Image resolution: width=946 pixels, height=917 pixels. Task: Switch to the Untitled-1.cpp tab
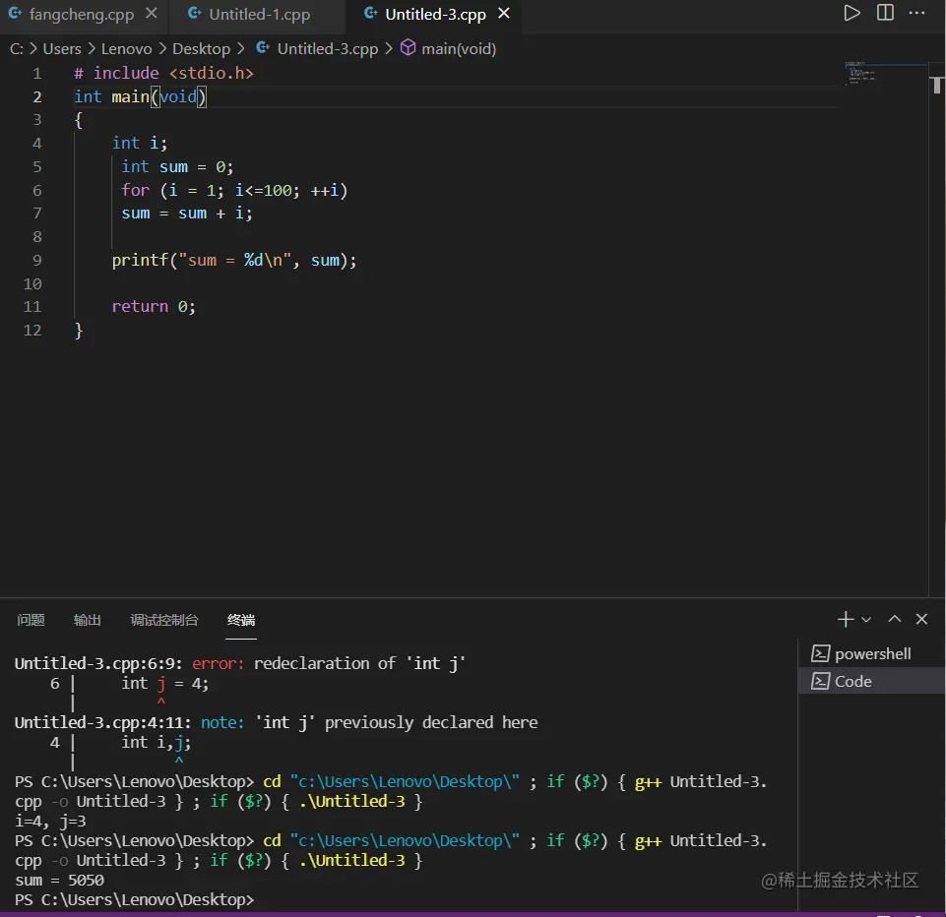[x=259, y=15]
